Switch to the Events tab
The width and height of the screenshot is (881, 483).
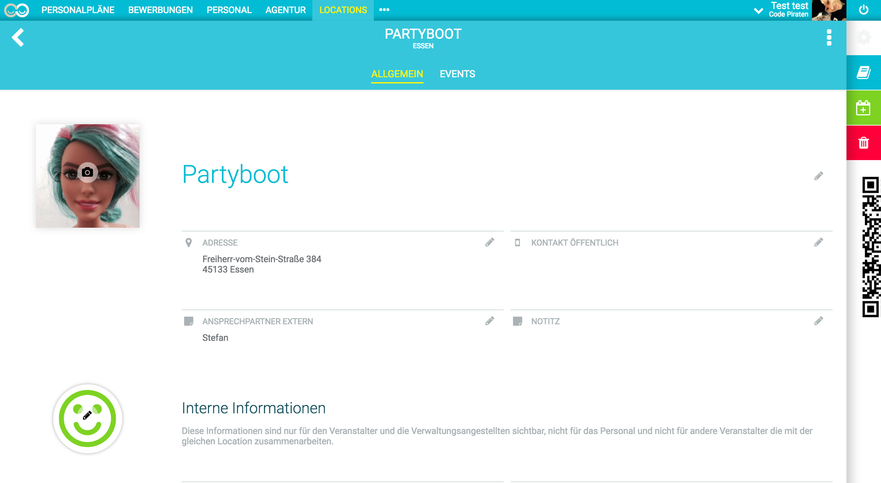pyautogui.click(x=457, y=74)
